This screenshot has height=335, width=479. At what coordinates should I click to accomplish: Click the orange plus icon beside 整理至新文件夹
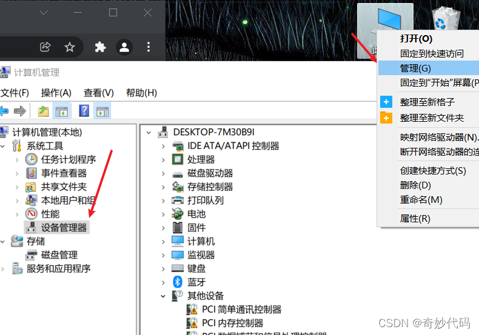click(x=386, y=118)
